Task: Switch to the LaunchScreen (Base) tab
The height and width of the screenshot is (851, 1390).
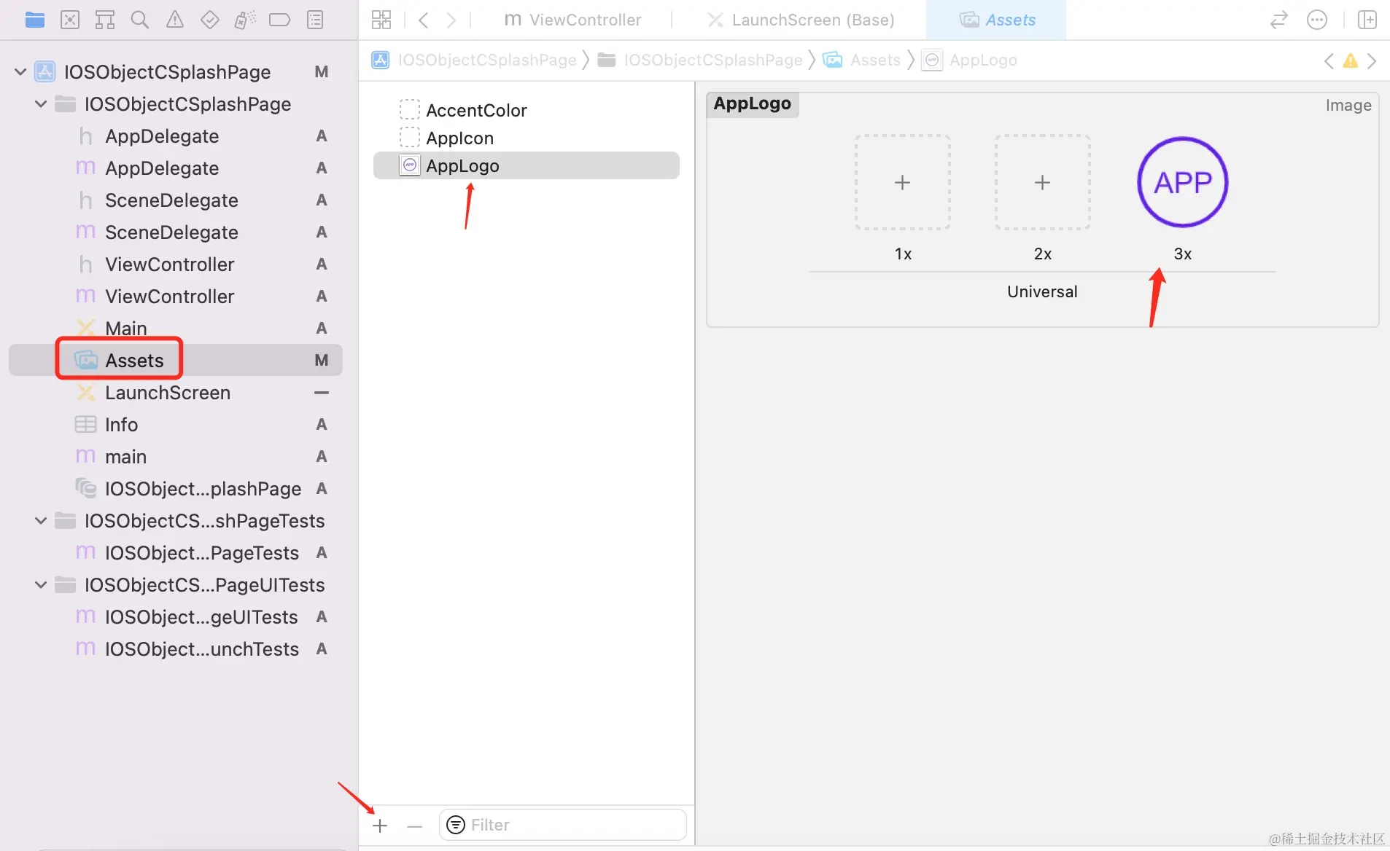Action: pyautogui.click(x=801, y=20)
